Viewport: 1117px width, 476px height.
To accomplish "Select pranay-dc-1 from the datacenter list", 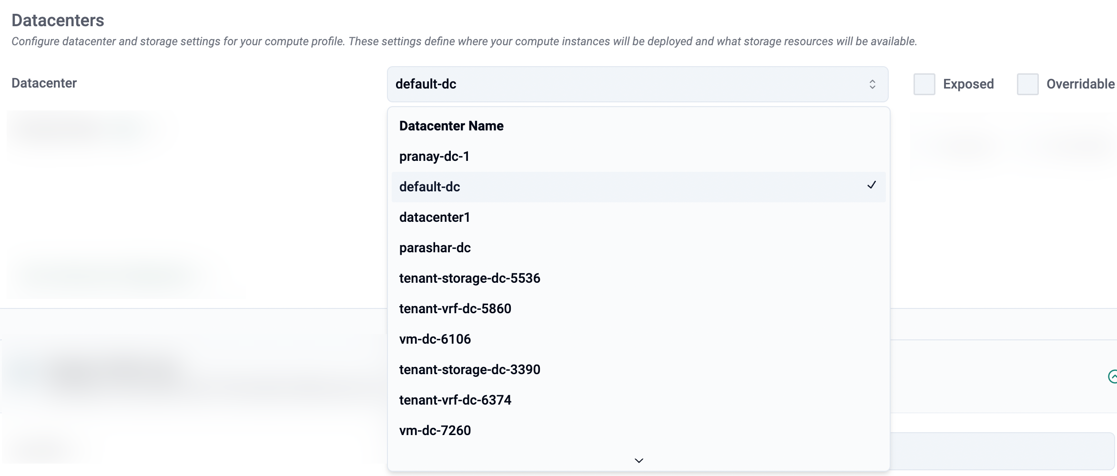I will tap(434, 157).
